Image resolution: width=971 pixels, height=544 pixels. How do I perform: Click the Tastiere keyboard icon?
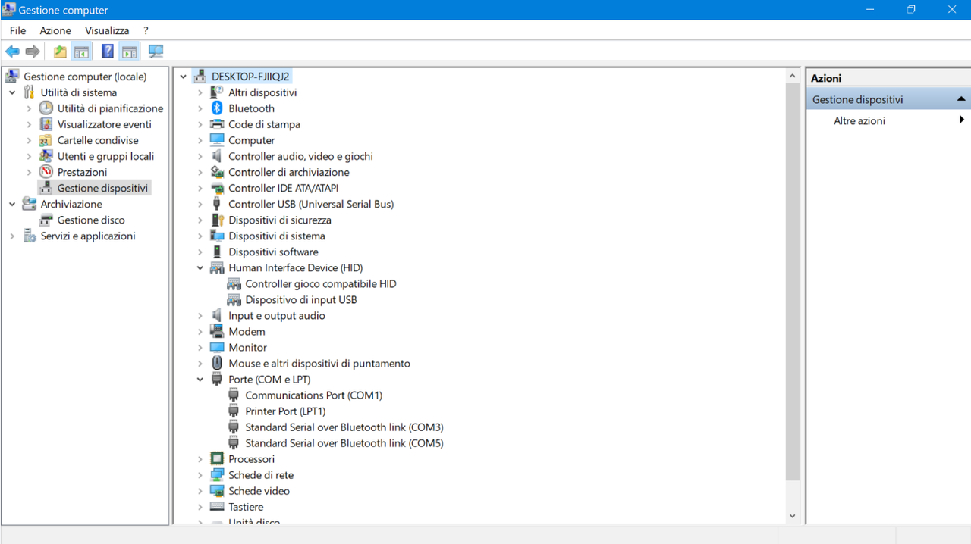(x=217, y=507)
